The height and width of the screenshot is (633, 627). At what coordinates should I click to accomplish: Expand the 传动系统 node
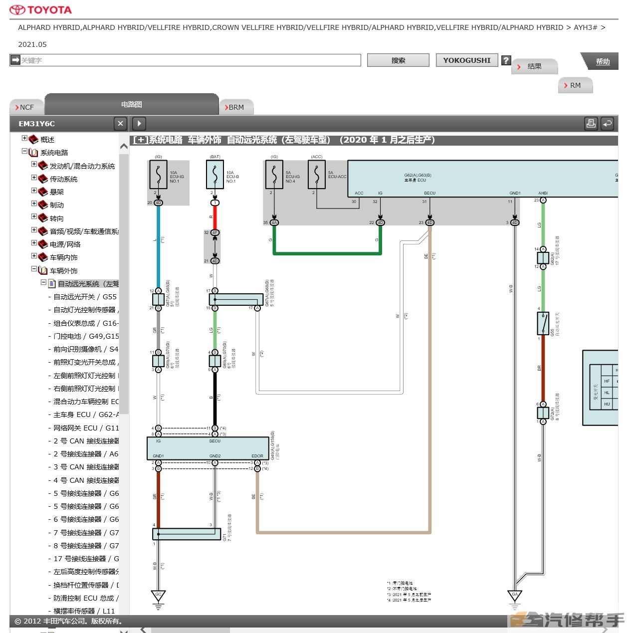pos(34,177)
